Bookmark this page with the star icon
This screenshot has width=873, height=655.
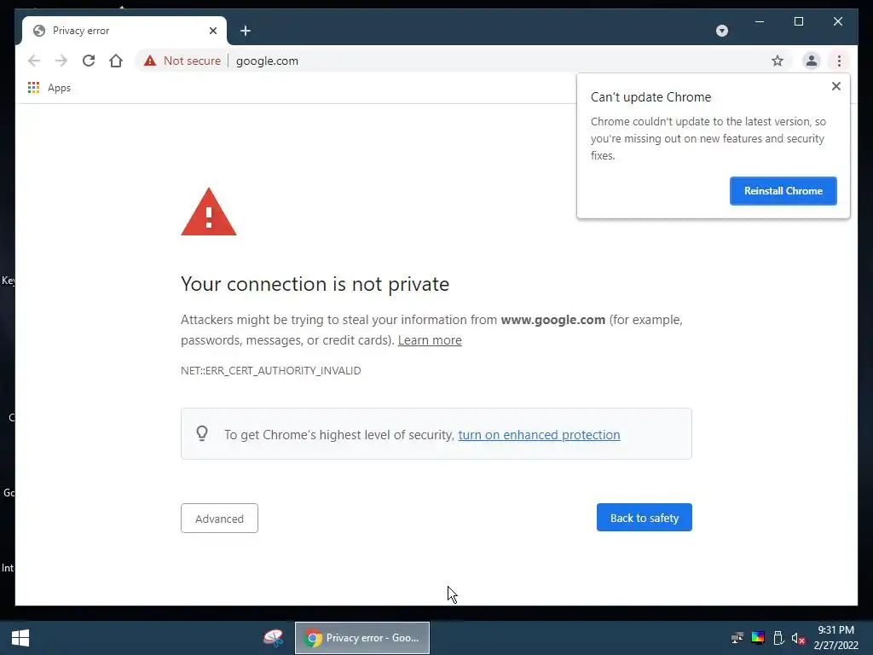(x=778, y=61)
